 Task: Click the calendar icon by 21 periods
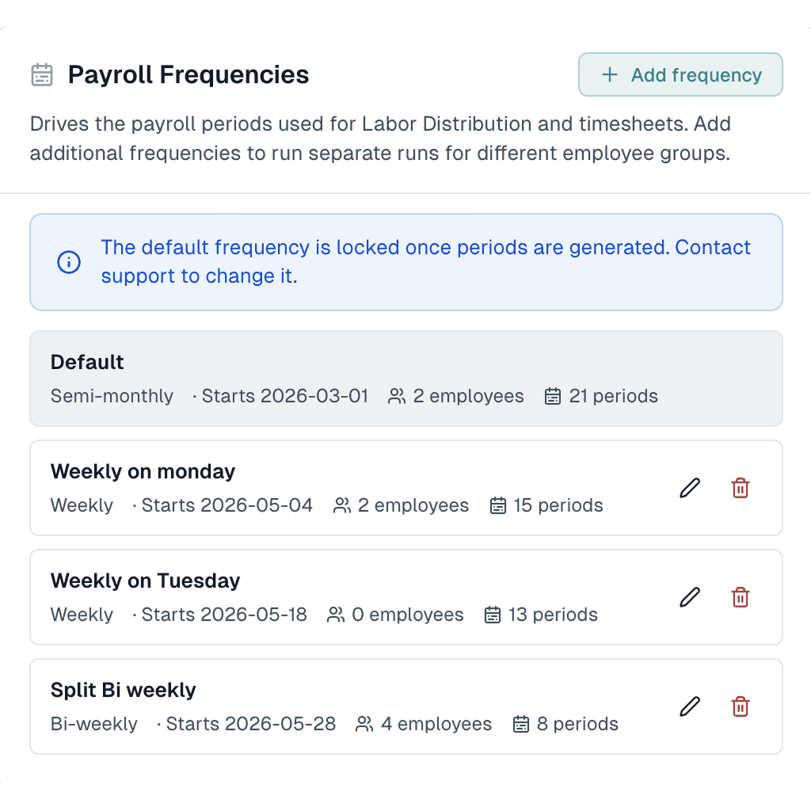coord(552,396)
